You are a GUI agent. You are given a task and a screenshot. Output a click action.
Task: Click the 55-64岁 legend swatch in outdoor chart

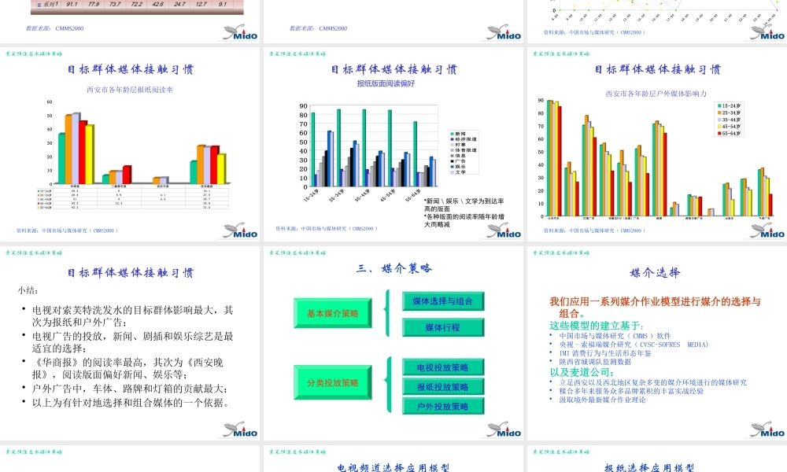[719, 134]
